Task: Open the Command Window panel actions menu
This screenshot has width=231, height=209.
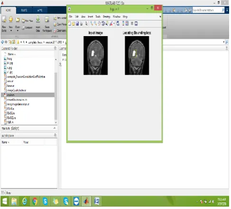Action: point(227,48)
